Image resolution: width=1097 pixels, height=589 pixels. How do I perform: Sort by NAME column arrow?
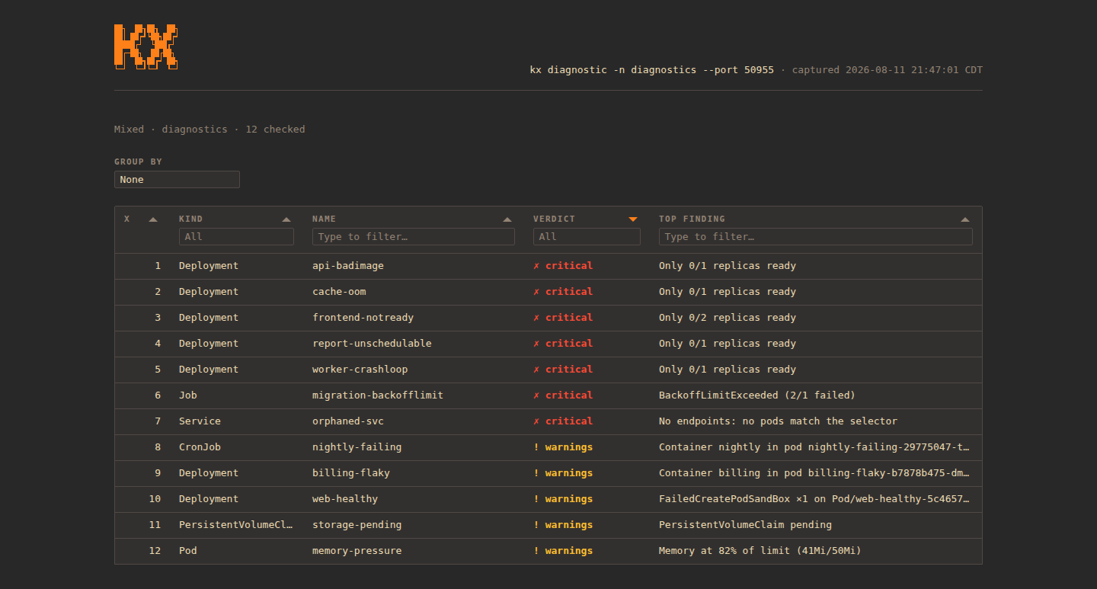click(507, 219)
